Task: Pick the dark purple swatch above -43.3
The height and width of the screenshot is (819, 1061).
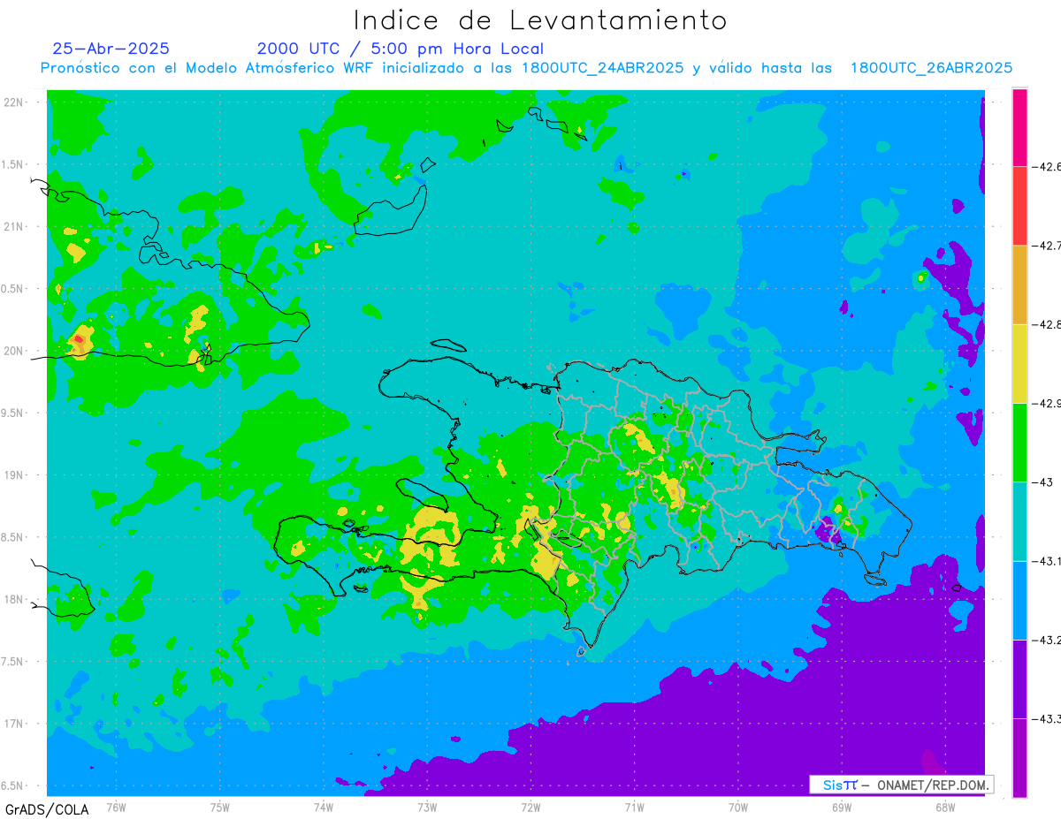Action: point(1019,679)
